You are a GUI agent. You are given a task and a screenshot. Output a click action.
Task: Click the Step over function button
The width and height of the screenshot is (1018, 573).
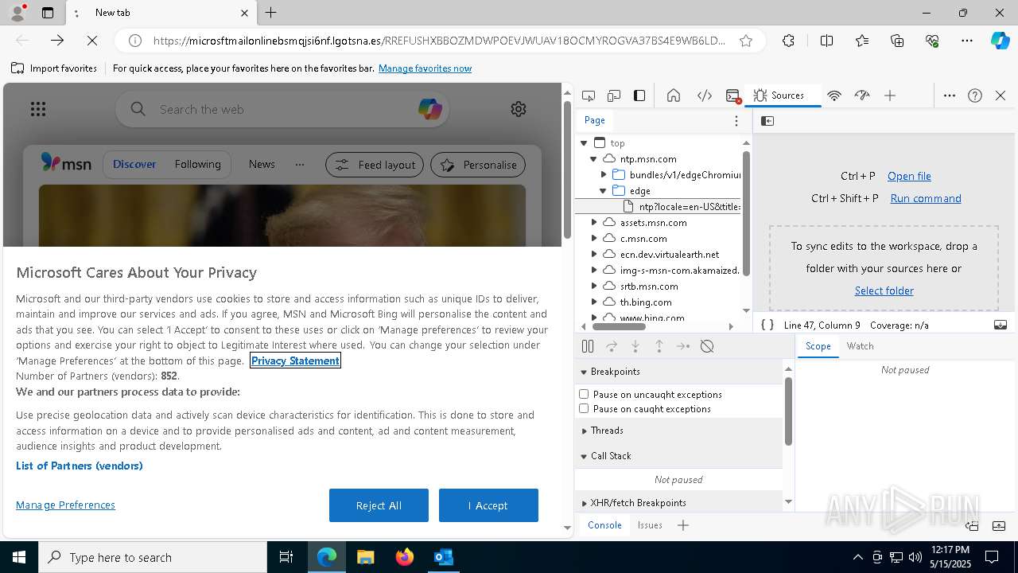pos(612,346)
